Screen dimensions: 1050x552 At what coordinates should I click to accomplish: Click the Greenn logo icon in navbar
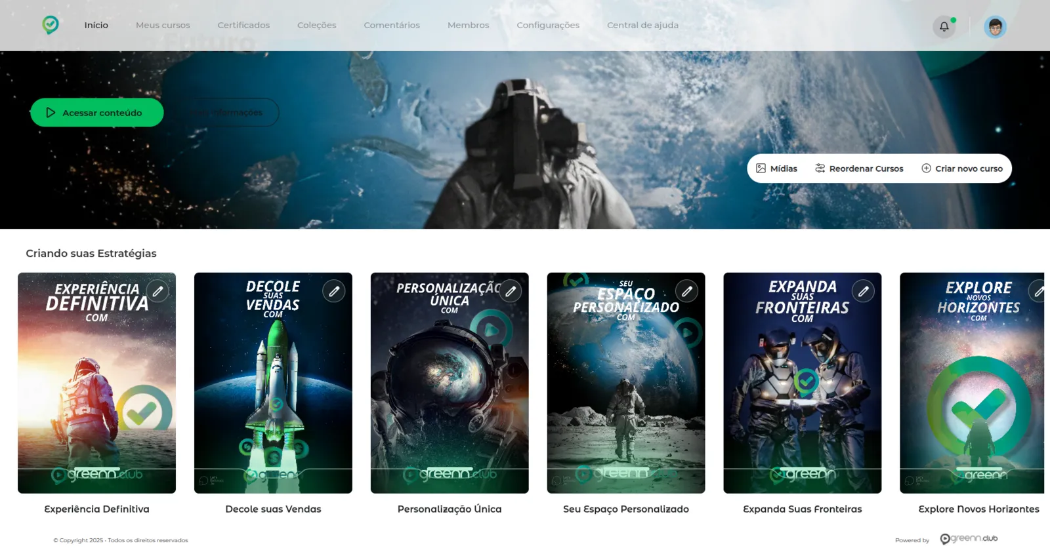[x=51, y=25]
